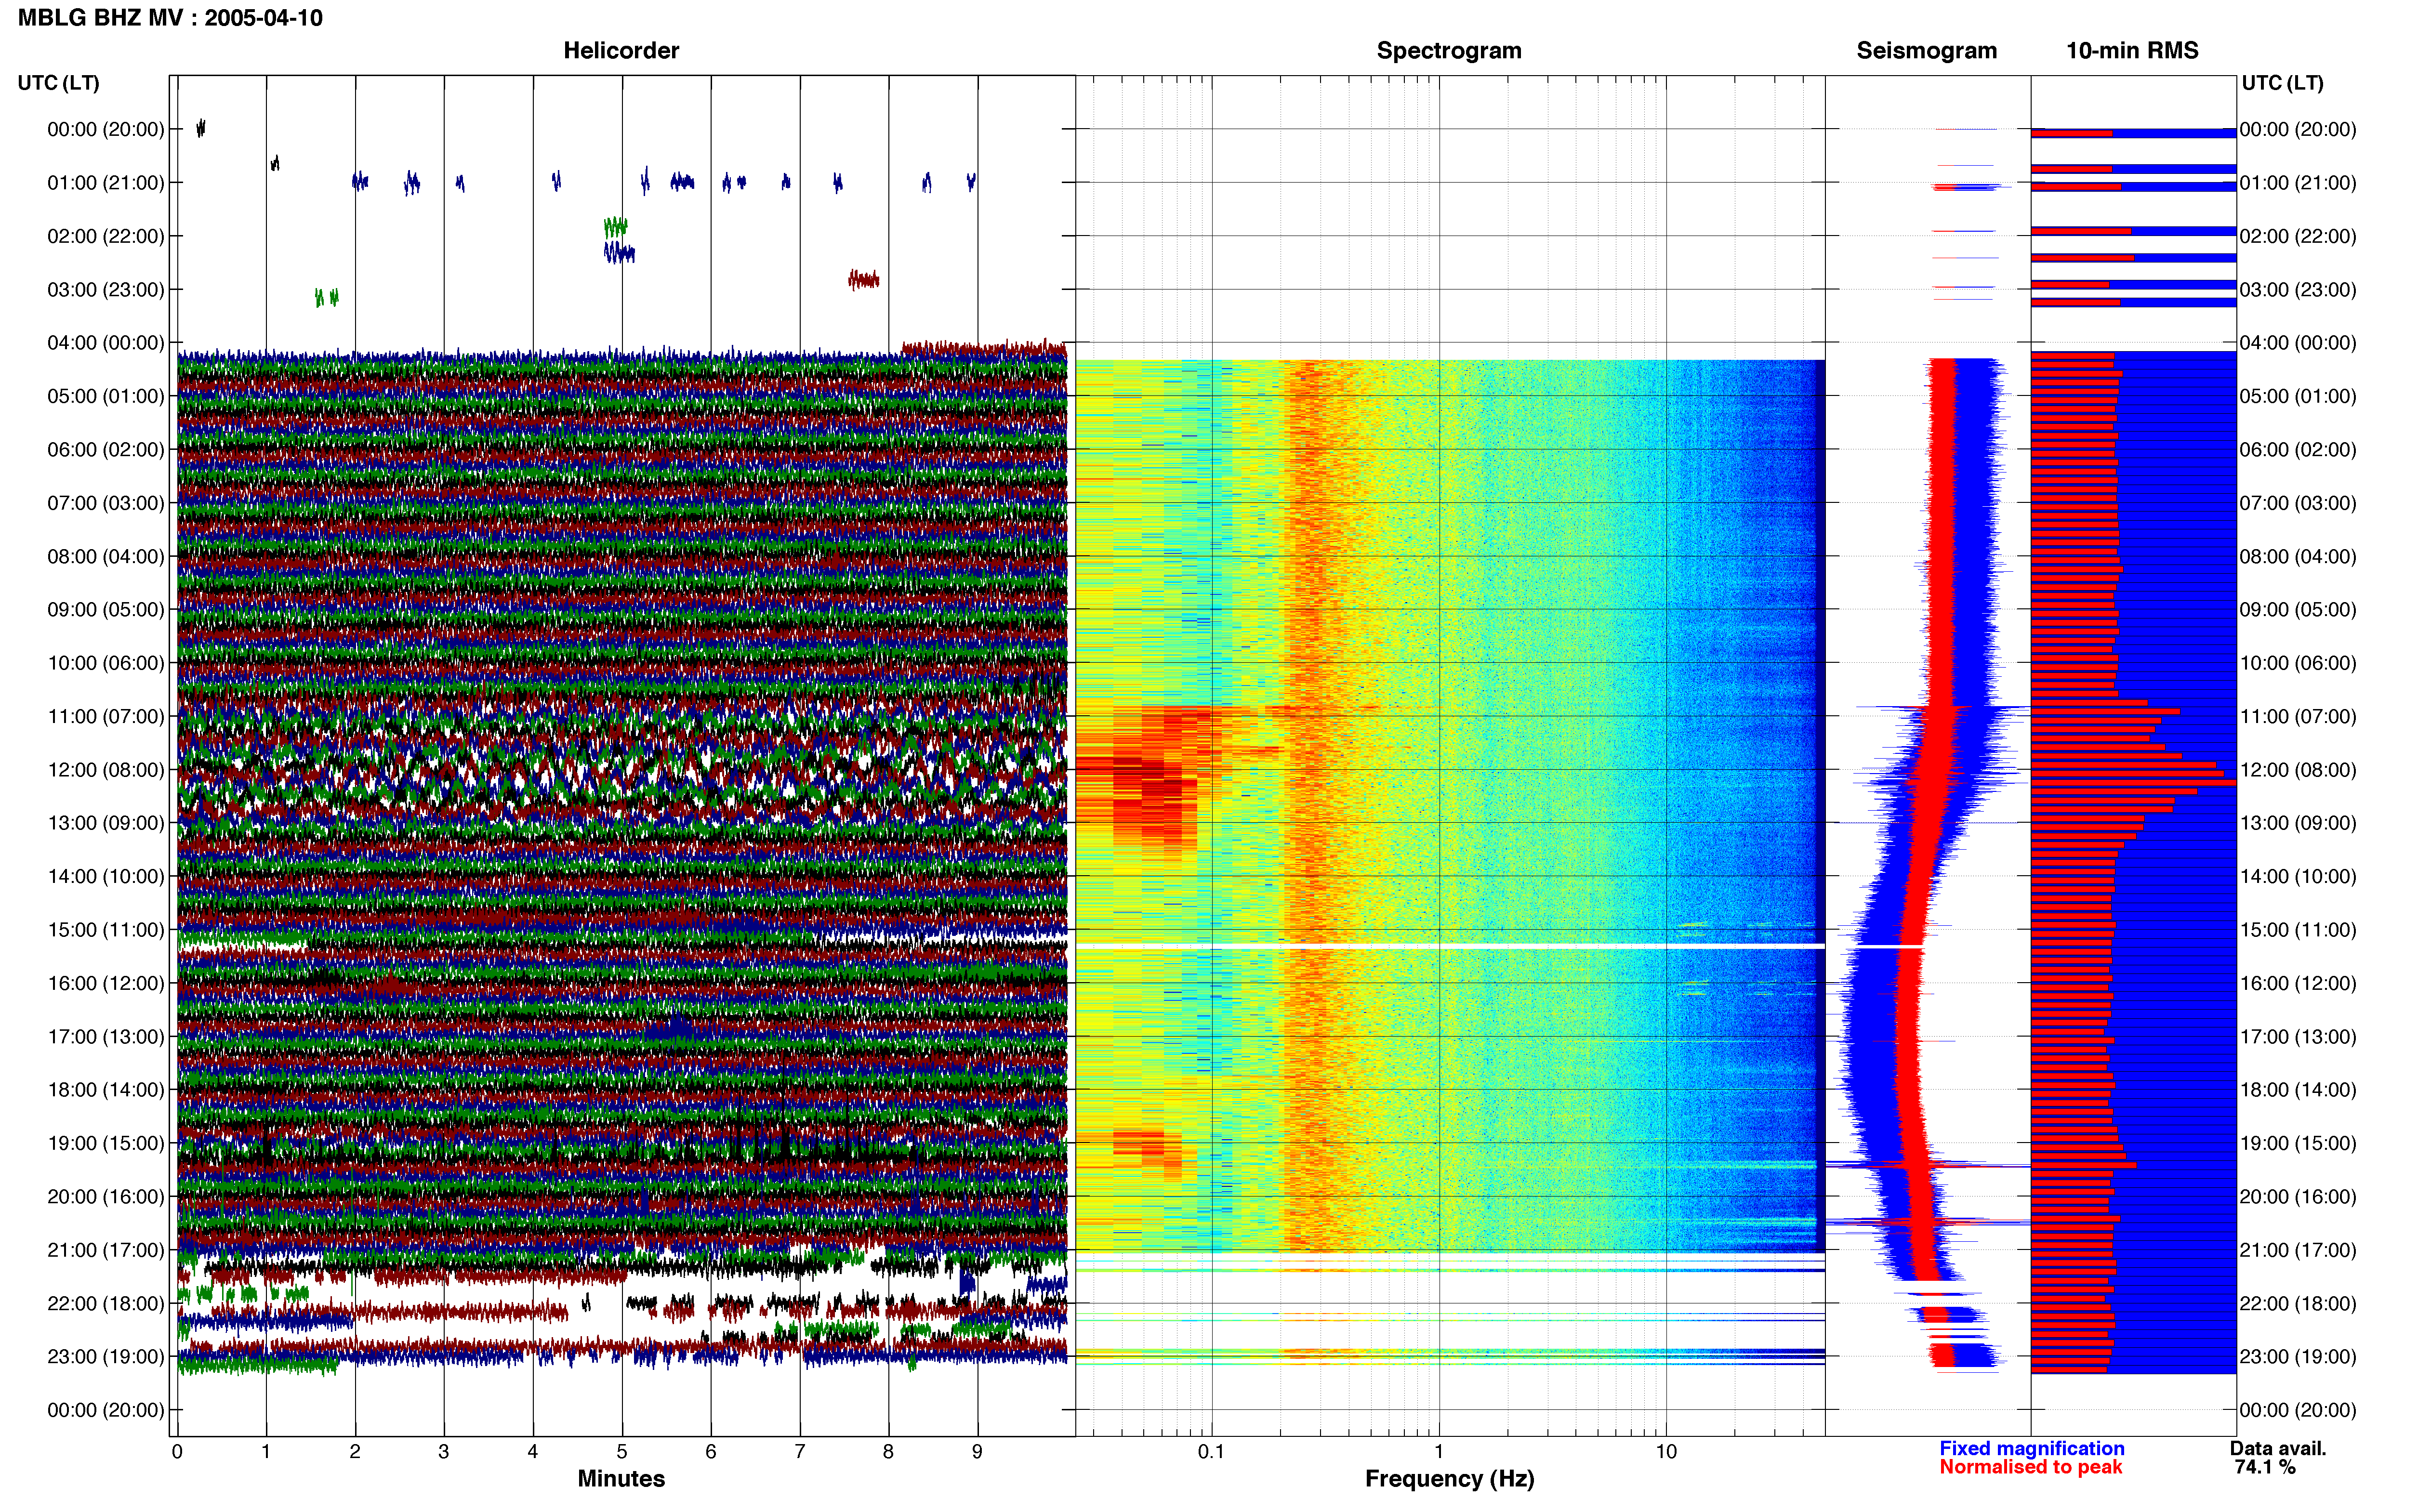Click the "Seismogram" panel heading
2418x1512 pixels.
coord(1926,51)
